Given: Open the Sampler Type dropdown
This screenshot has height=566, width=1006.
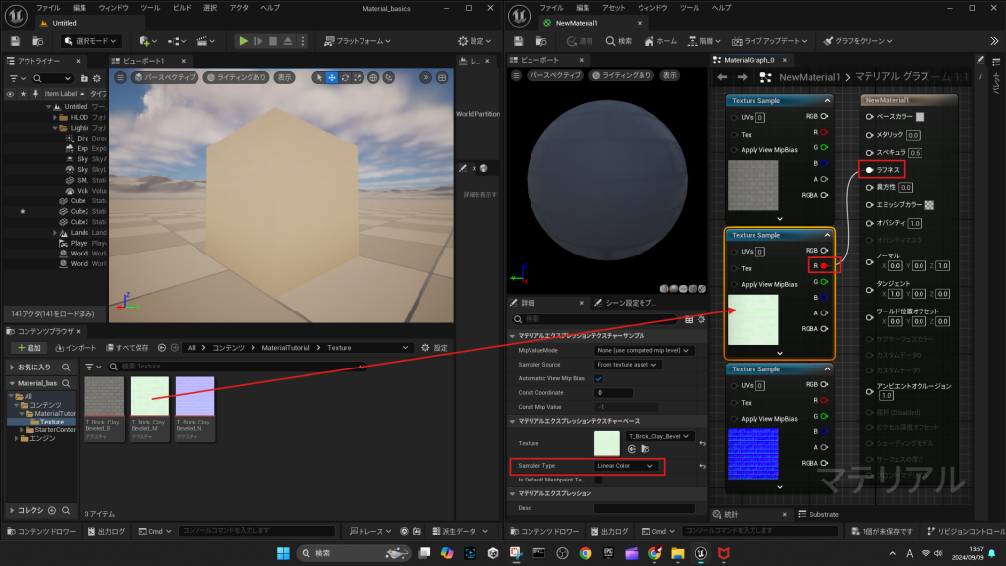Looking at the screenshot, I should click(x=627, y=465).
